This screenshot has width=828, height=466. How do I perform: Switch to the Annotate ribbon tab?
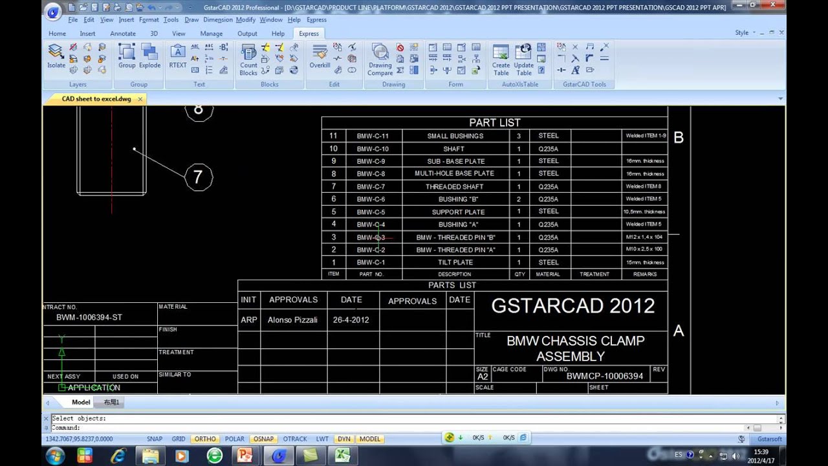123,33
